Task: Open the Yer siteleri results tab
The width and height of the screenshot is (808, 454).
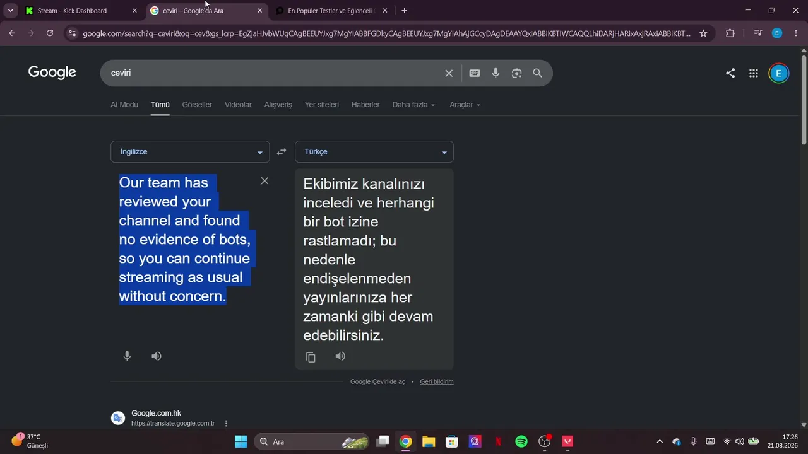Action: pos(322,105)
